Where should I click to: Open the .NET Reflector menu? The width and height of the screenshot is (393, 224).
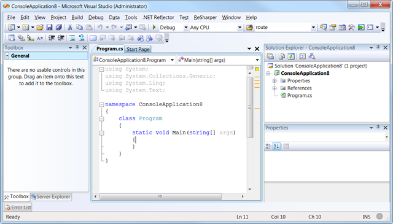[x=158, y=18]
